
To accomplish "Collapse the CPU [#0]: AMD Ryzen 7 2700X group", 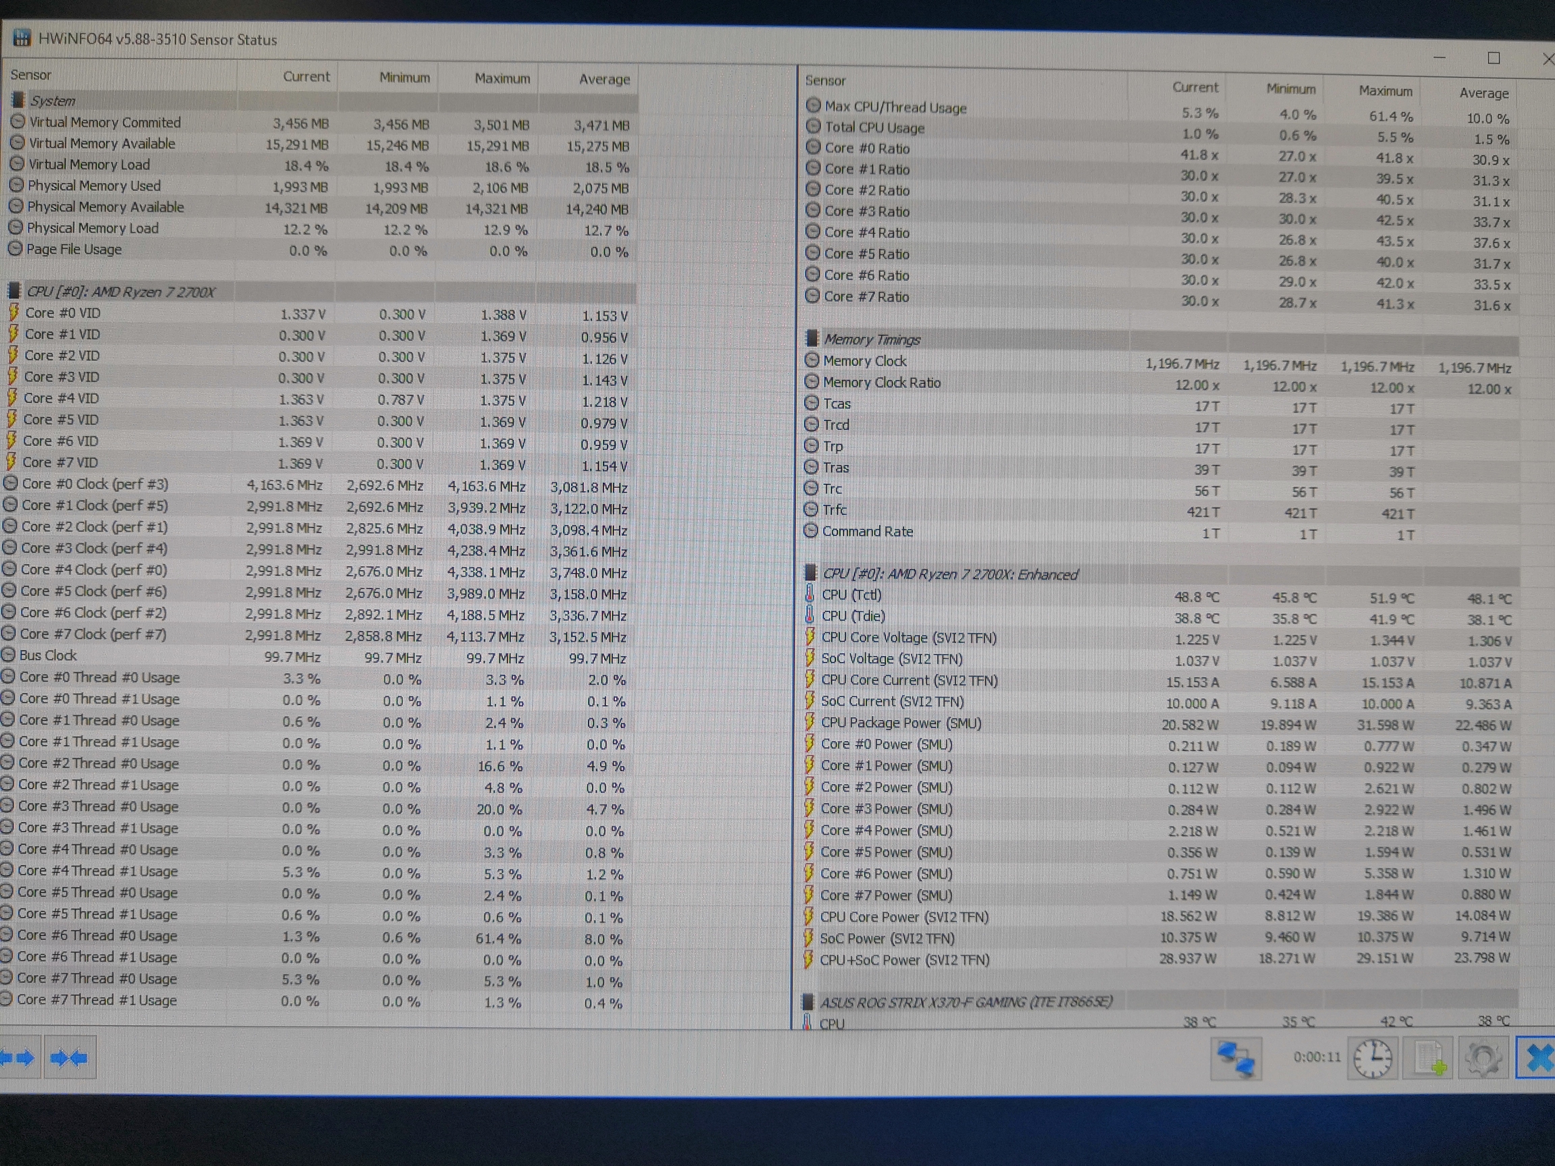I will (x=119, y=291).
